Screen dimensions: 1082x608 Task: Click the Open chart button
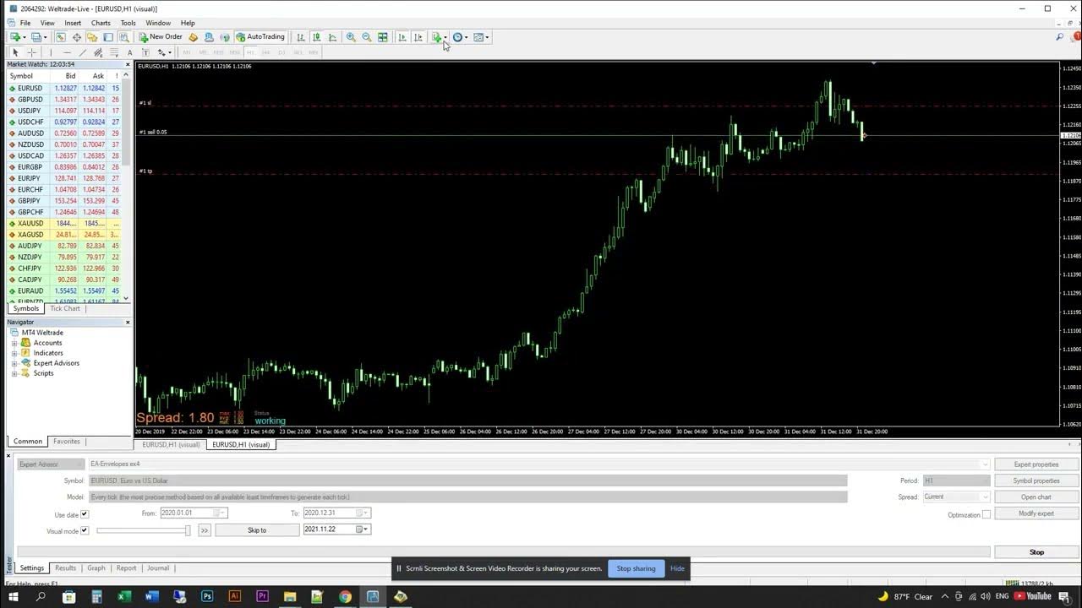(1036, 497)
